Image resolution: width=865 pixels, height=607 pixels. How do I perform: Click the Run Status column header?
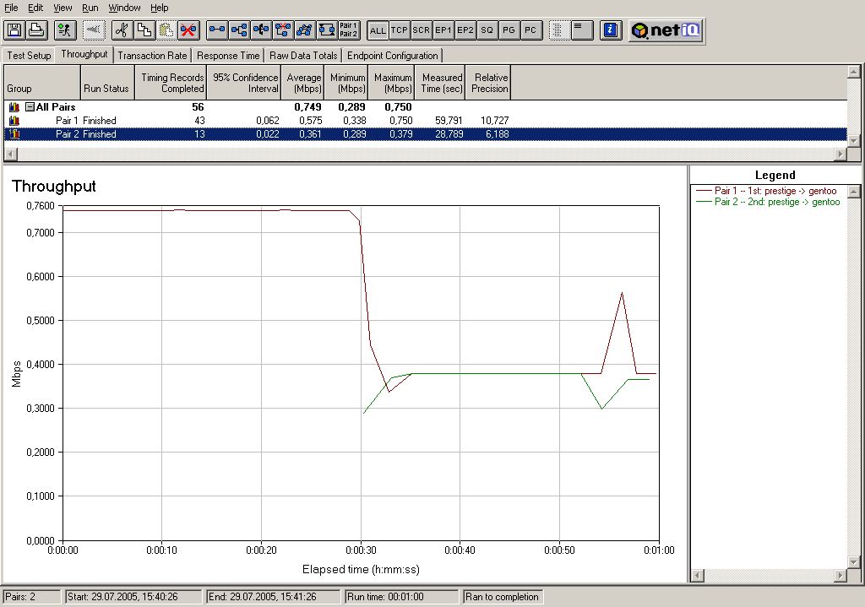tap(107, 83)
